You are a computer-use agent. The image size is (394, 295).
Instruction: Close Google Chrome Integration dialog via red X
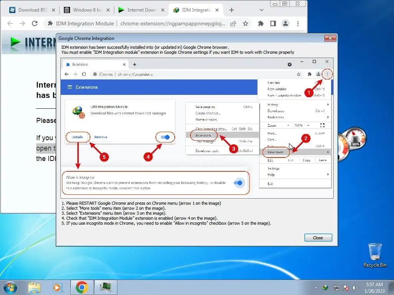[330, 38]
